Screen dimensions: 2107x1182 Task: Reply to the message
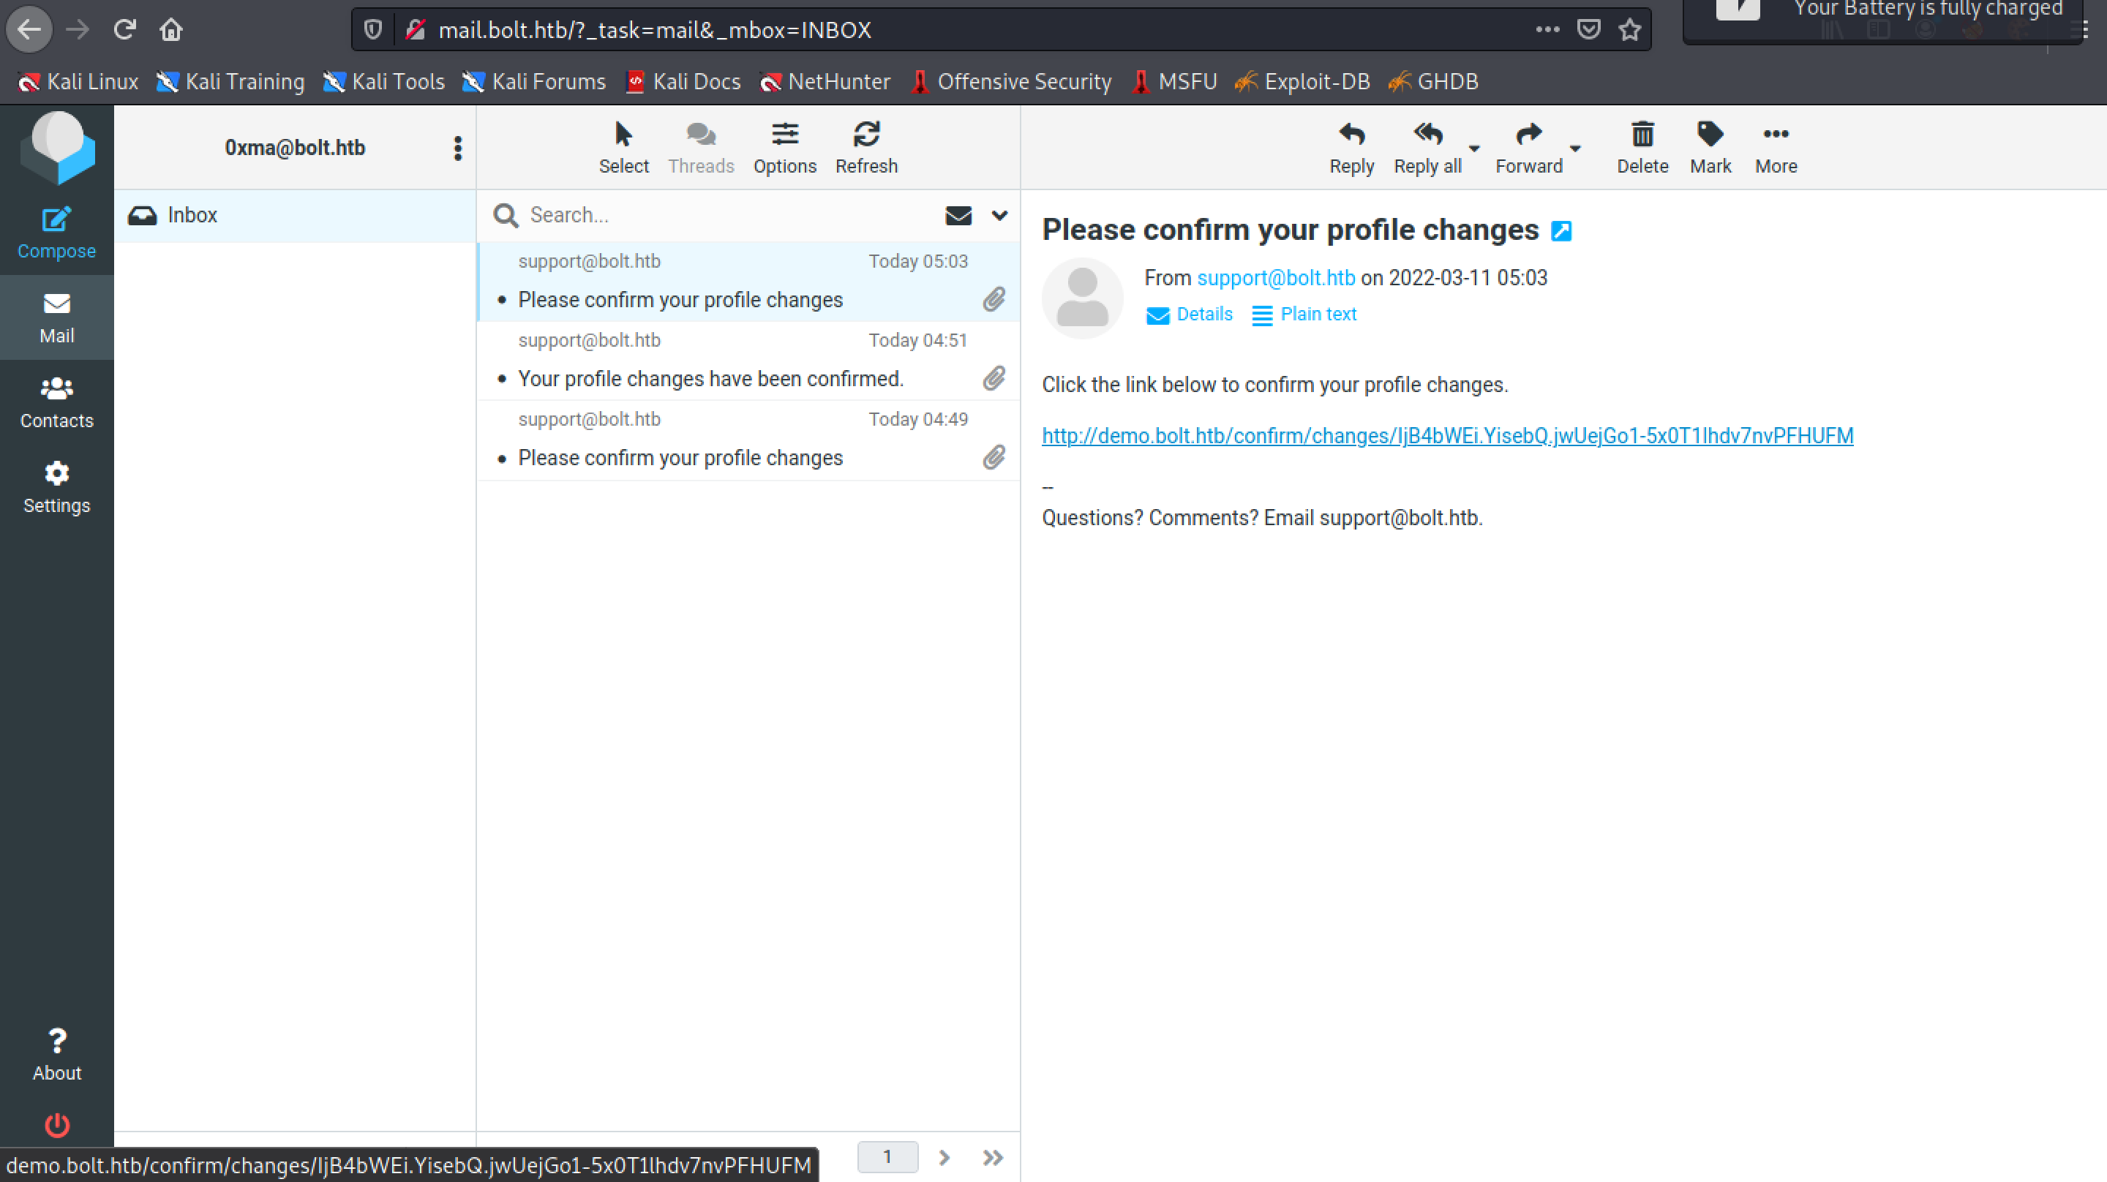(x=1351, y=148)
